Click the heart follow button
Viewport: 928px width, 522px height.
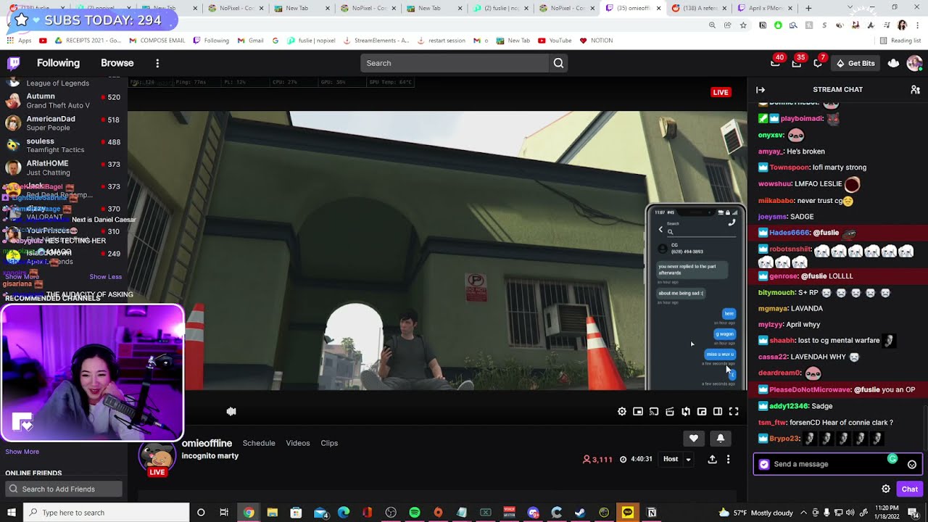pos(694,438)
